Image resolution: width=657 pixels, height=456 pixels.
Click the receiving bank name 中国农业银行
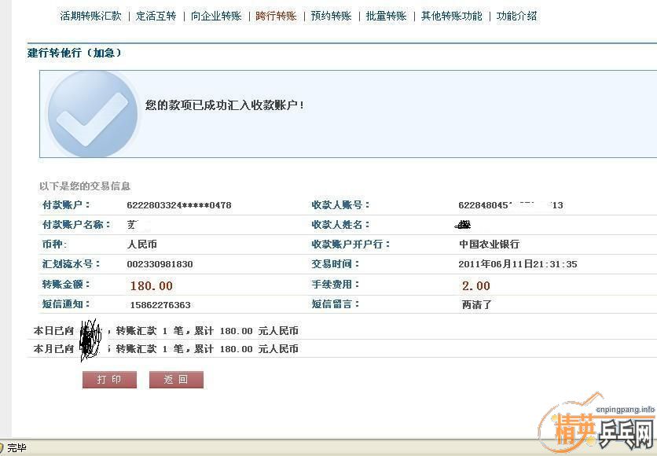489,245
